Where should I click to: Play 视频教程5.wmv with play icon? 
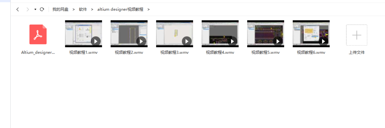tap(278, 41)
